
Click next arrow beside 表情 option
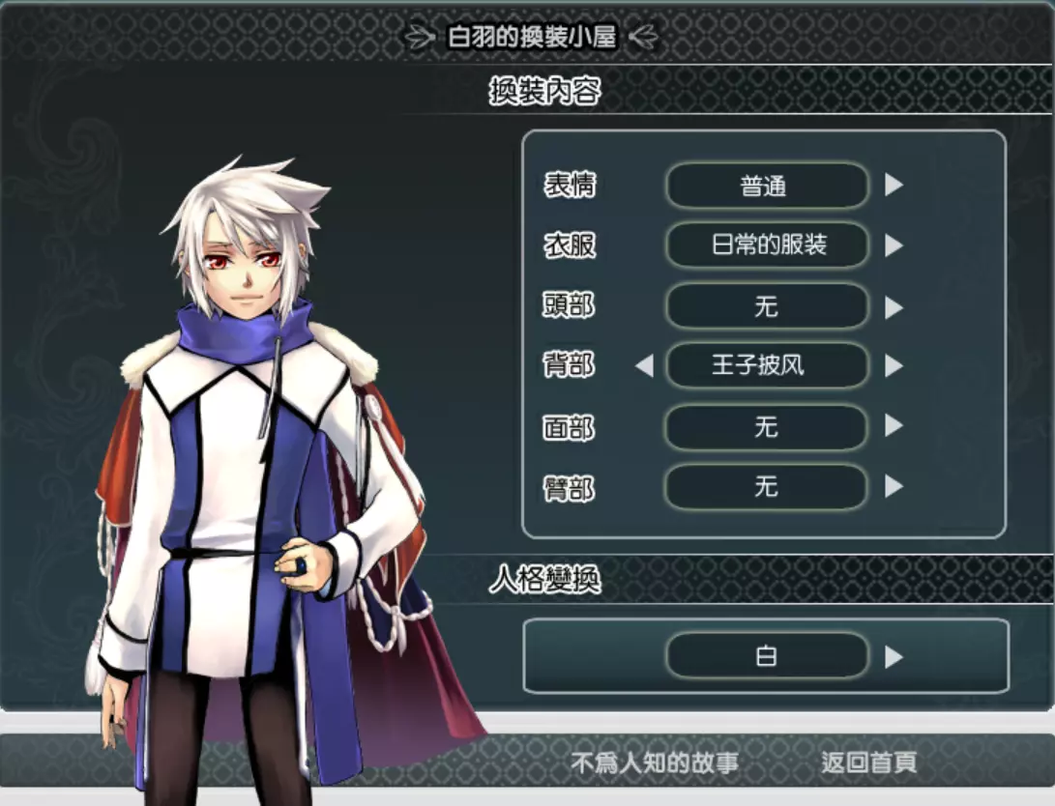tap(894, 185)
